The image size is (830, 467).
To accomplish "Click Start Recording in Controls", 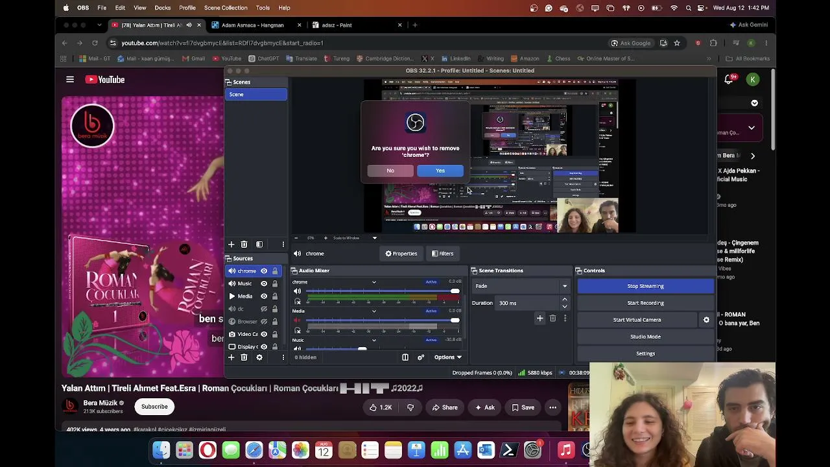I will pos(645,303).
